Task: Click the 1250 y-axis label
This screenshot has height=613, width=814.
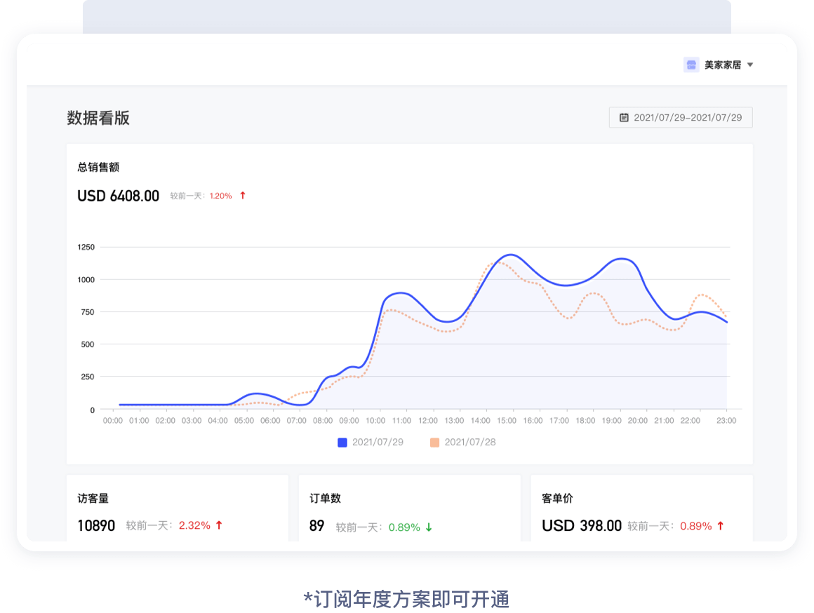Action: tap(86, 247)
